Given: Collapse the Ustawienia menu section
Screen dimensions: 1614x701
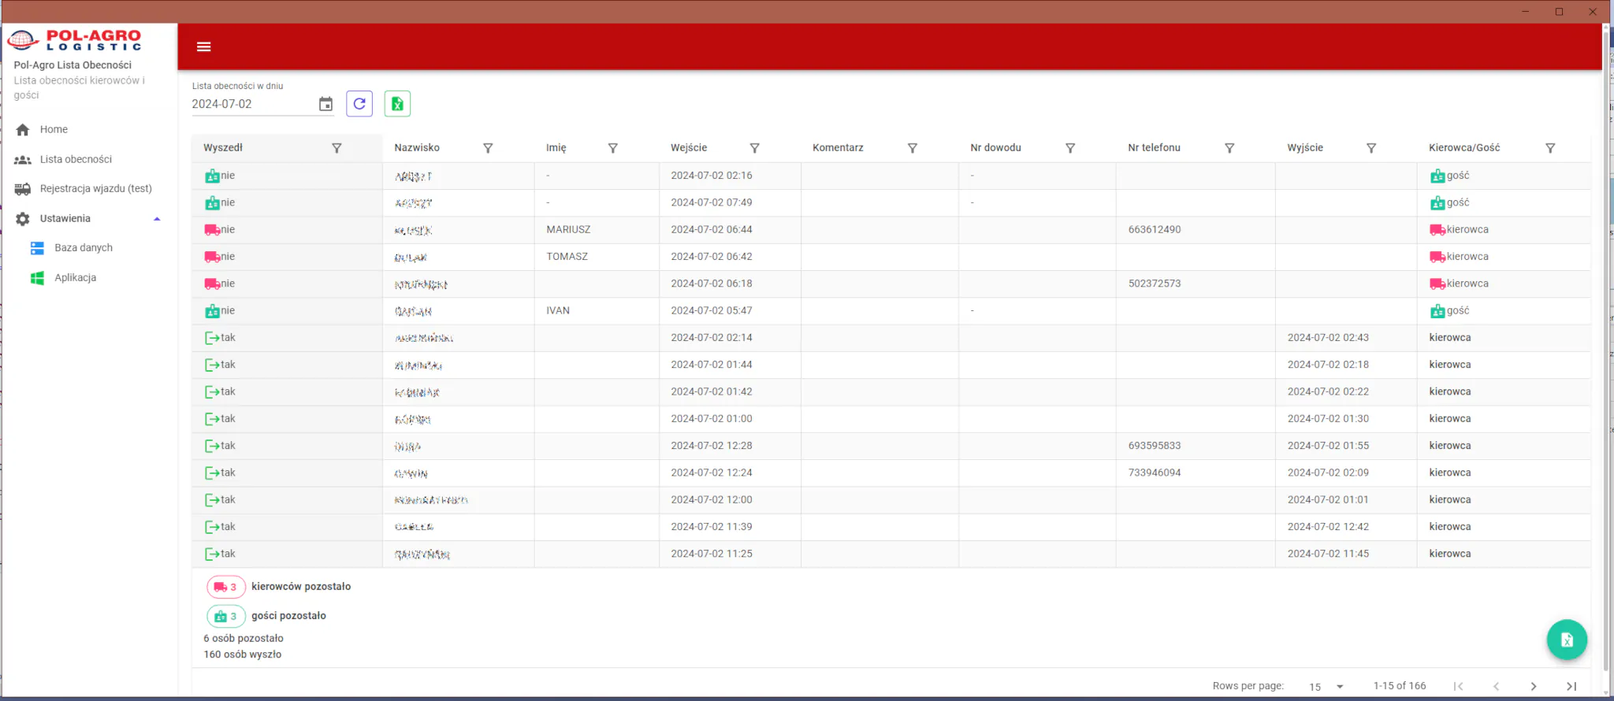Looking at the screenshot, I should [157, 219].
